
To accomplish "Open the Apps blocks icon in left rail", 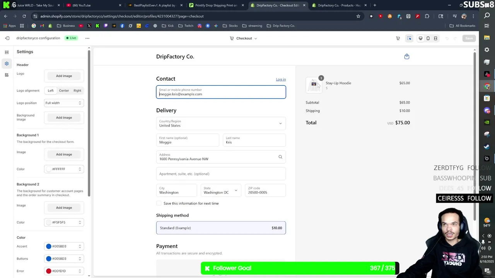I will click(x=7, y=75).
